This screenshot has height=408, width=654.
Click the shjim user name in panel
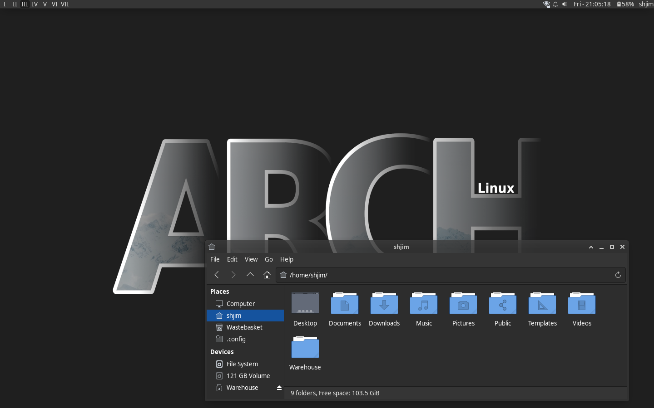pos(646,4)
